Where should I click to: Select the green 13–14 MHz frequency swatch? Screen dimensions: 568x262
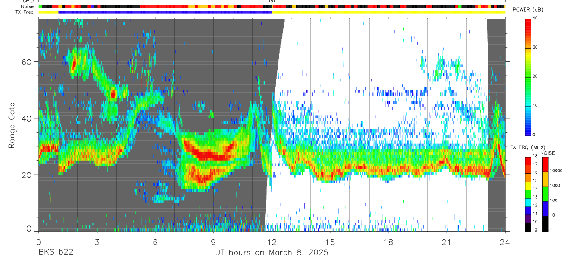tap(528, 194)
